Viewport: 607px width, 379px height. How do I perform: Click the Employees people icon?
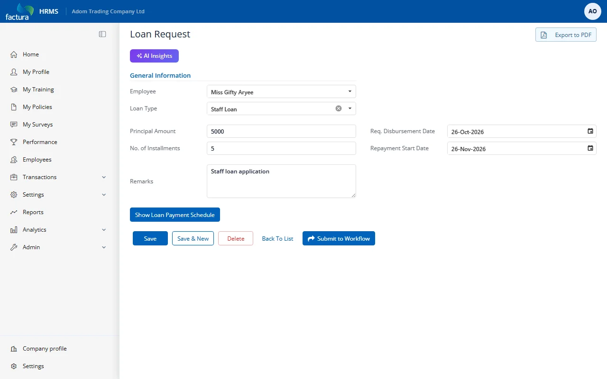pyautogui.click(x=14, y=160)
